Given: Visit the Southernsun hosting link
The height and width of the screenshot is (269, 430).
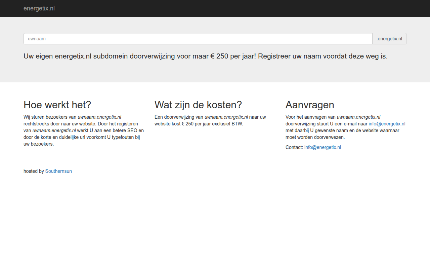Looking at the screenshot, I should (x=58, y=171).
